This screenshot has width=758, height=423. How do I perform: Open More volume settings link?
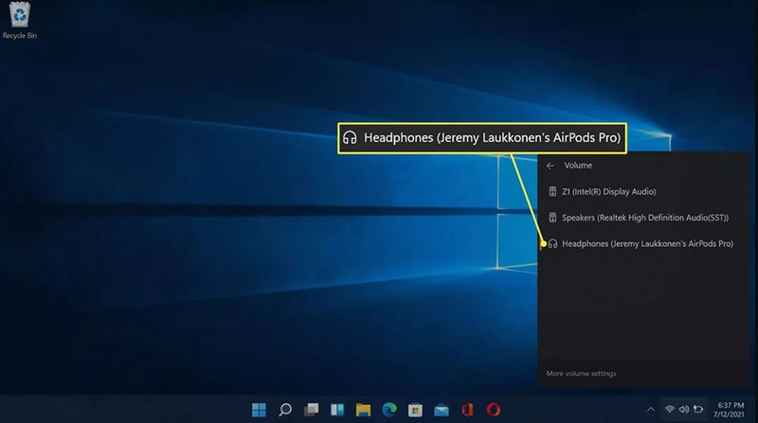tap(581, 374)
